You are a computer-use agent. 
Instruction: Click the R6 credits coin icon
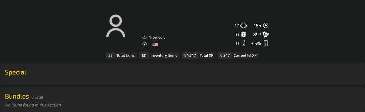(x=244, y=34)
